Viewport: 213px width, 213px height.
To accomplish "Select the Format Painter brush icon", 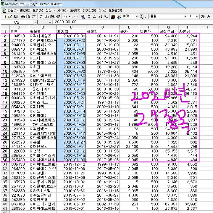I will pos(58,17).
